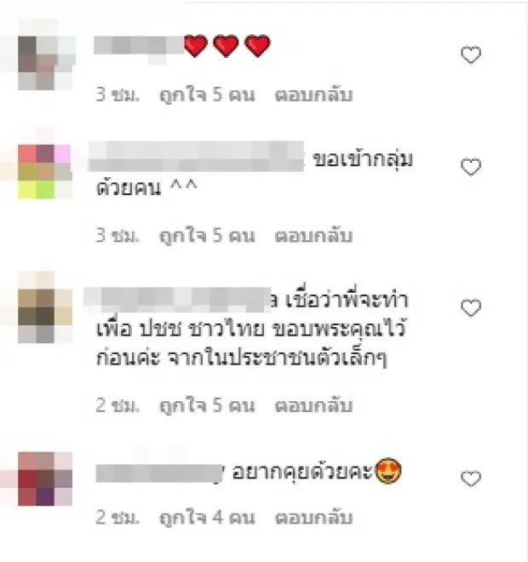Viewport: 528px width, 562px height.
Task: Like the อยากคุยด้วยคะ comment
Action: [x=471, y=479]
